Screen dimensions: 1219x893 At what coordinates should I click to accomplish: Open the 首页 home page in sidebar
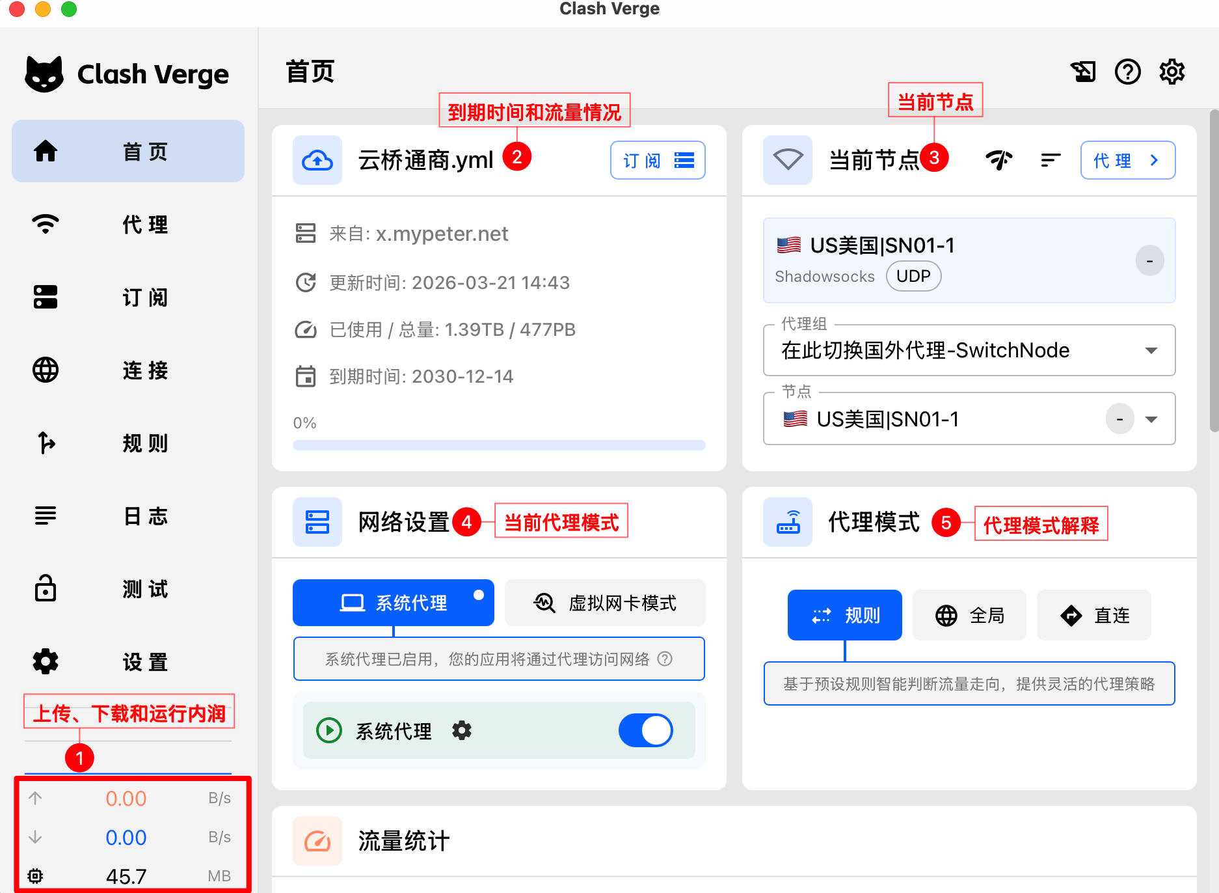pyautogui.click(x=128, y=151)
